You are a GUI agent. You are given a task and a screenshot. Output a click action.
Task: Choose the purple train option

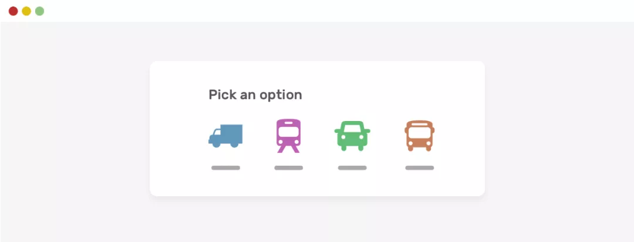tap(288, 136)
